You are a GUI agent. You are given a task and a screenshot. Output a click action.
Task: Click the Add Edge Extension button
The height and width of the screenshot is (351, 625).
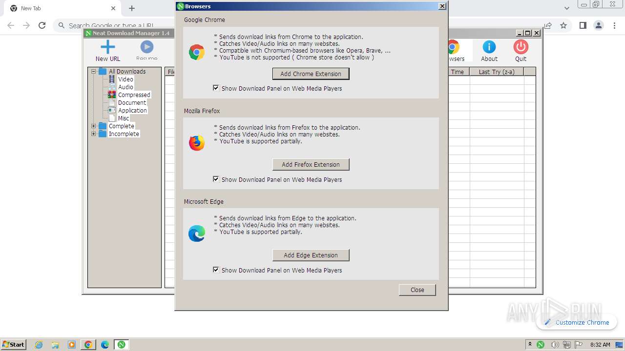click(311, 255)
